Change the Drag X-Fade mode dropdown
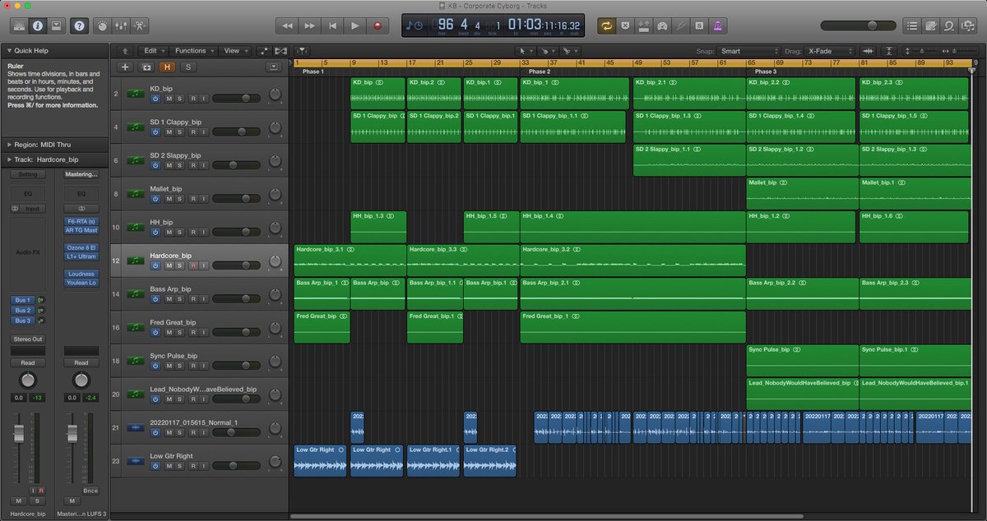 click(x=827, y=50)
